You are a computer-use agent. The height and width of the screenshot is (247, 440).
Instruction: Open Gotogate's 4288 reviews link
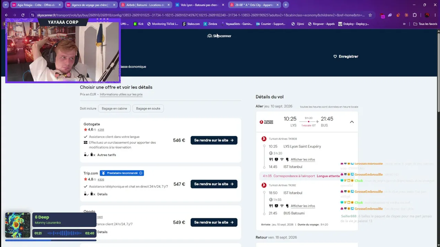(x=101, y=130)
